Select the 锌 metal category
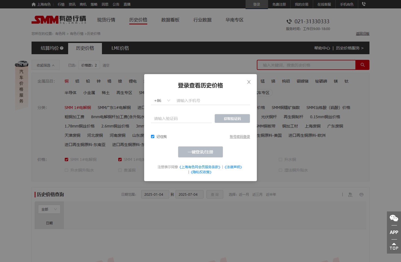 click(x=99, y=81)
